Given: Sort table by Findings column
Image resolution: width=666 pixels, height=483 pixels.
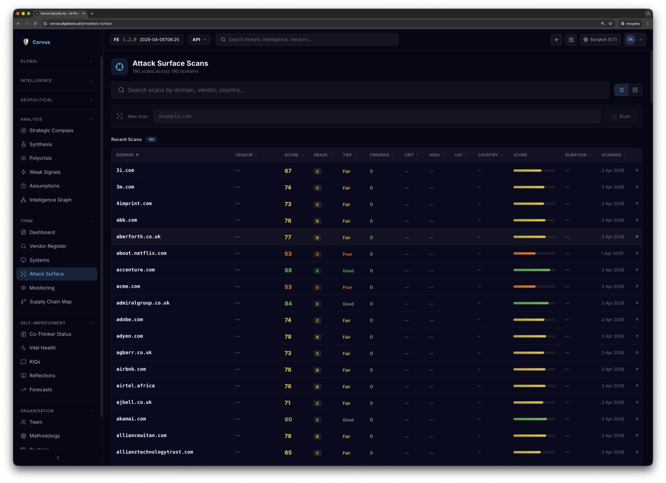Looking at the screenshot, I should (382, 155).
